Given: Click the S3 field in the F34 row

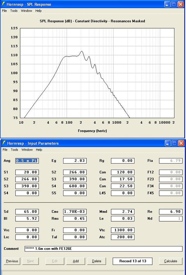Looking at the screenshot, I should pyautogui.click(x=27, y=186).
